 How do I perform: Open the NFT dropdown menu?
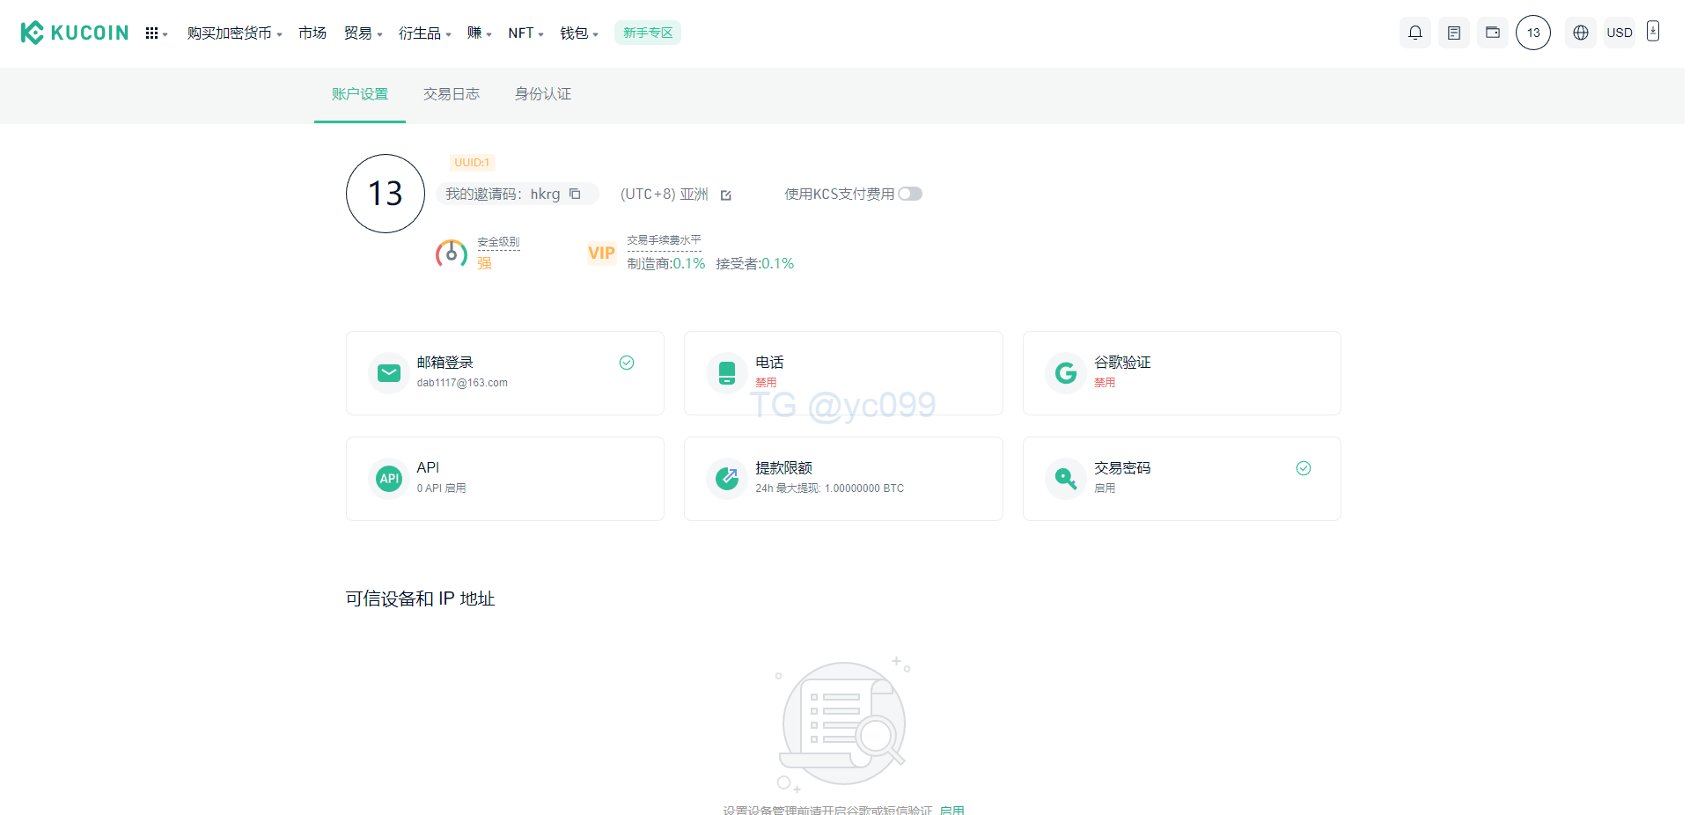tap(525, 33)
